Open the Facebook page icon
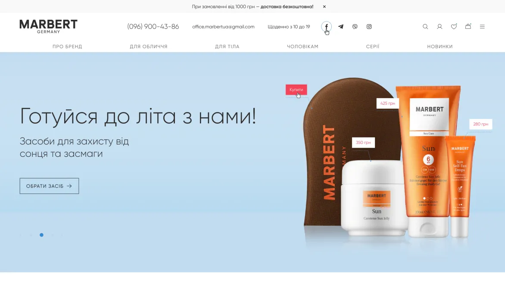 (x=326, y=26)
